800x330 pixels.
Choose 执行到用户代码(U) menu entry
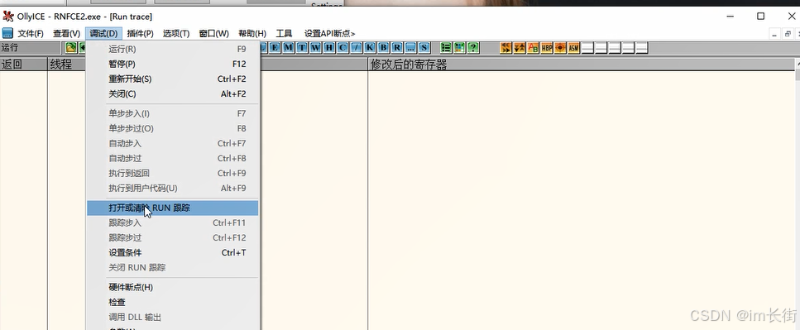tap(172, 189)
